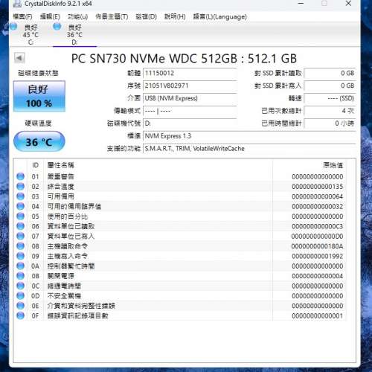372x372 pixels.
Task: Click the status orb of attribute 0F
Action: [x=21, y=315]
